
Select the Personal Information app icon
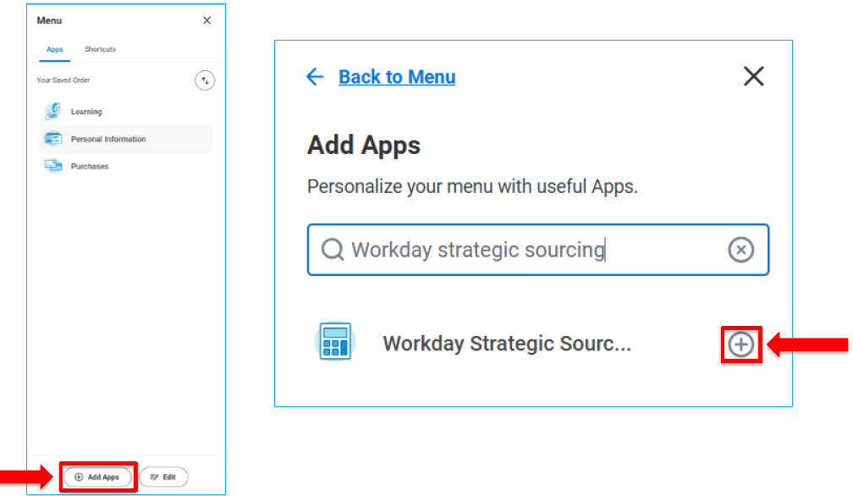tap(53, 139)
